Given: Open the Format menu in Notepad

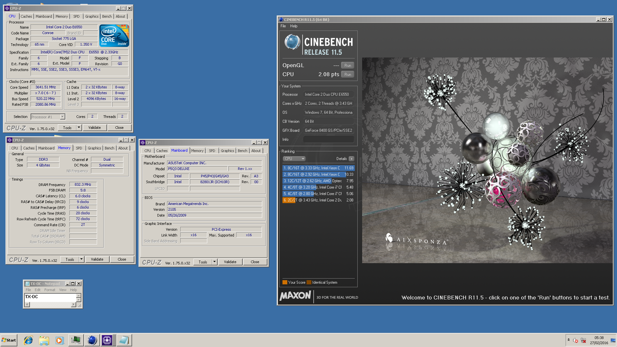Looking at the screenshot, I should [50, 290].
